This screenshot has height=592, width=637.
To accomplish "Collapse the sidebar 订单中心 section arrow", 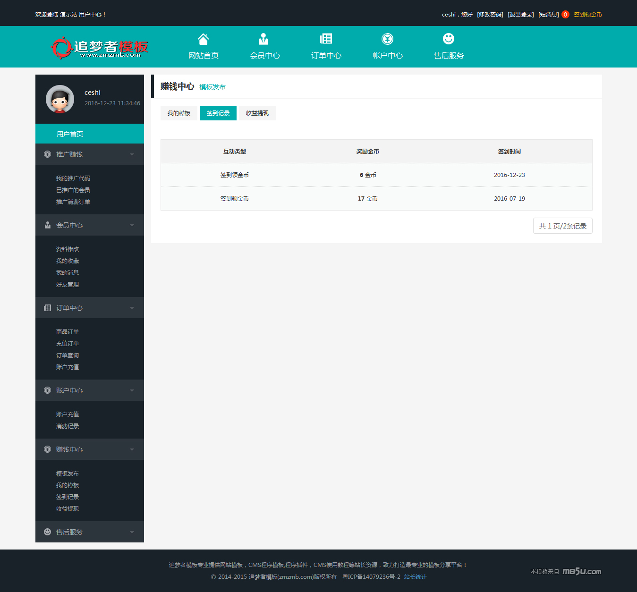I will [132, 308].
